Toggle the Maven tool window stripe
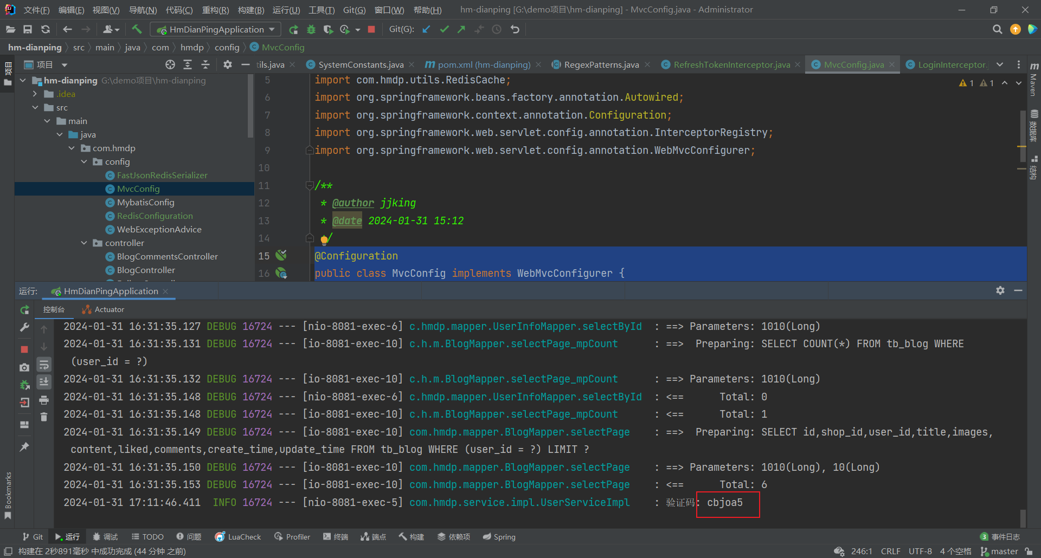 1034,79
